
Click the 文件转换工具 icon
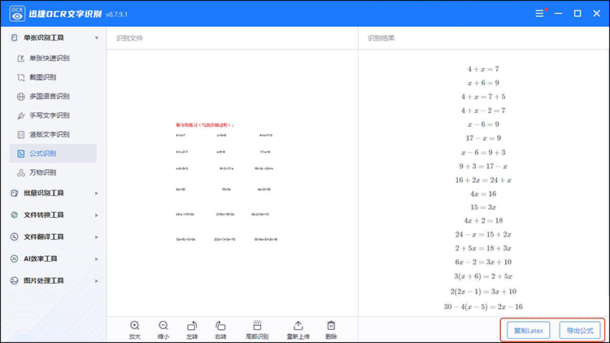[15, 215]
